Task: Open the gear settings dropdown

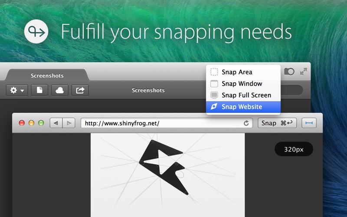Action: [x=17, y=90]
